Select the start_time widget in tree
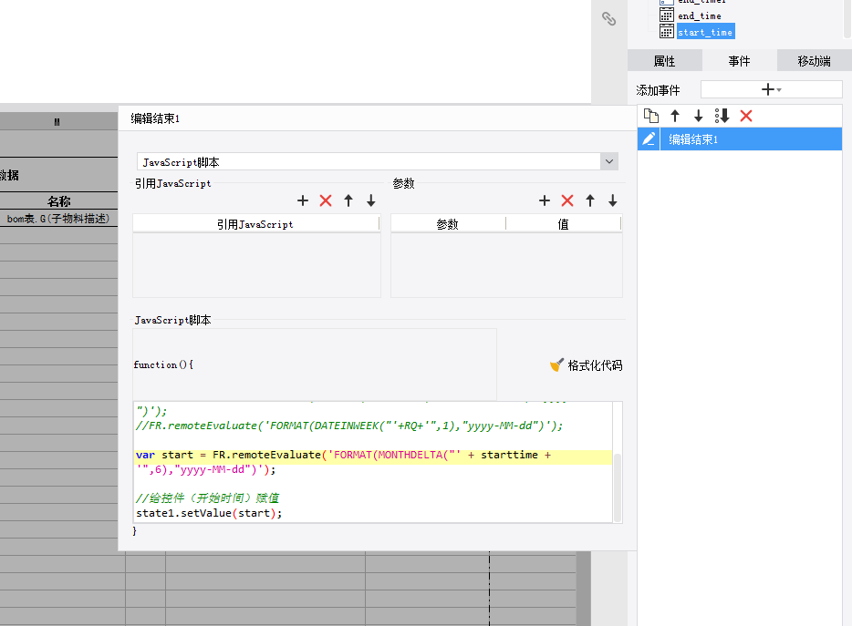 click(x=705, y=32)
